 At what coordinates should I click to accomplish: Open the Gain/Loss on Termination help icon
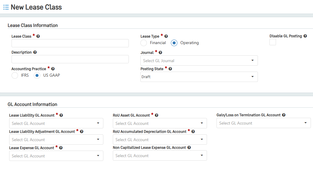pyautogui.click(x=284, y=115)
